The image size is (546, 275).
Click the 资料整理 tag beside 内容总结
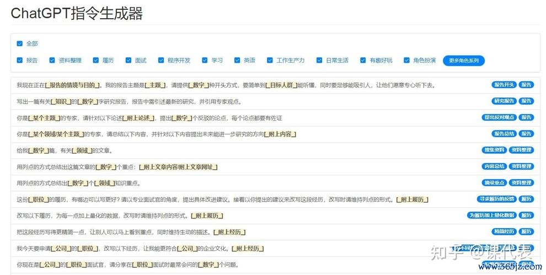(x=521, y=166)
